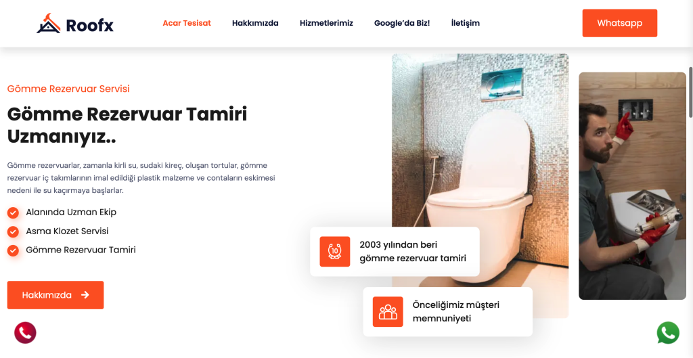Click the arrow icon on Hakkımızda button
The height and width of the screenshot is (358, 693).
tap(85, 295)
